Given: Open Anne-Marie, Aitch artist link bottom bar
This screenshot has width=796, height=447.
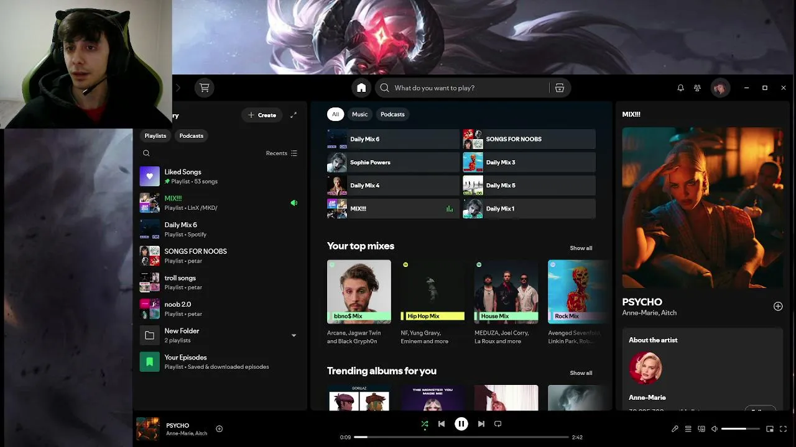Looking at the screenshot, I should pyautogui.click(x=187, y=433).
